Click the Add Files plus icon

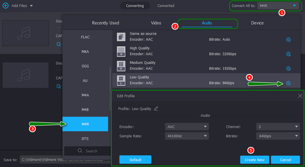coord(5,6)
